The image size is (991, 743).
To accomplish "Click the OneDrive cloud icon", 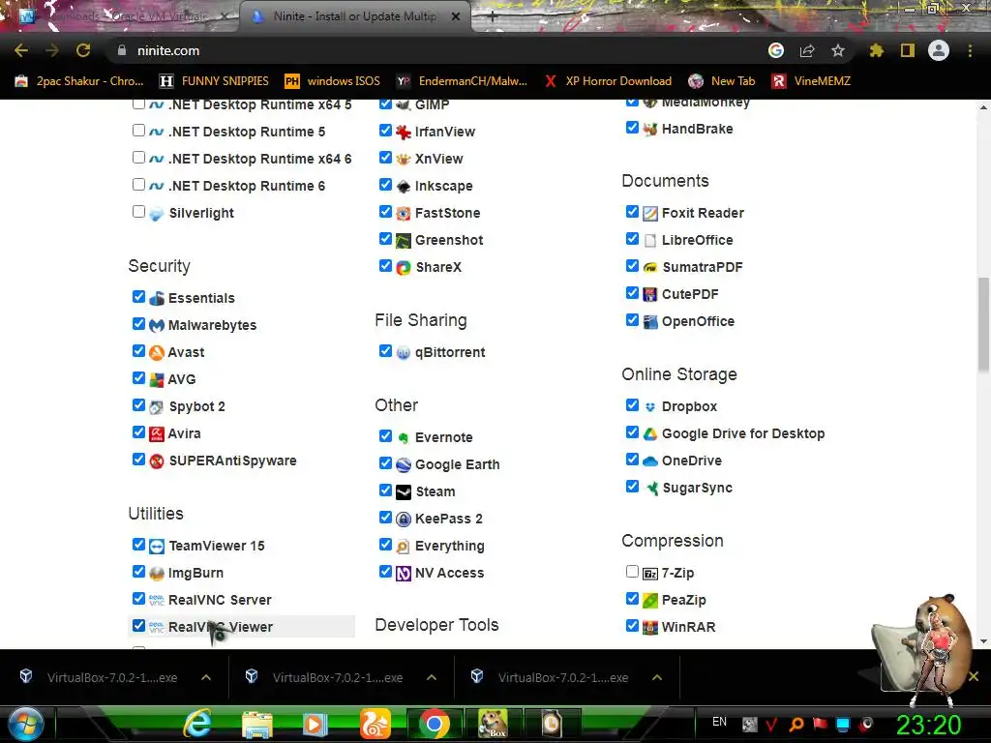I will coord(650,461).
